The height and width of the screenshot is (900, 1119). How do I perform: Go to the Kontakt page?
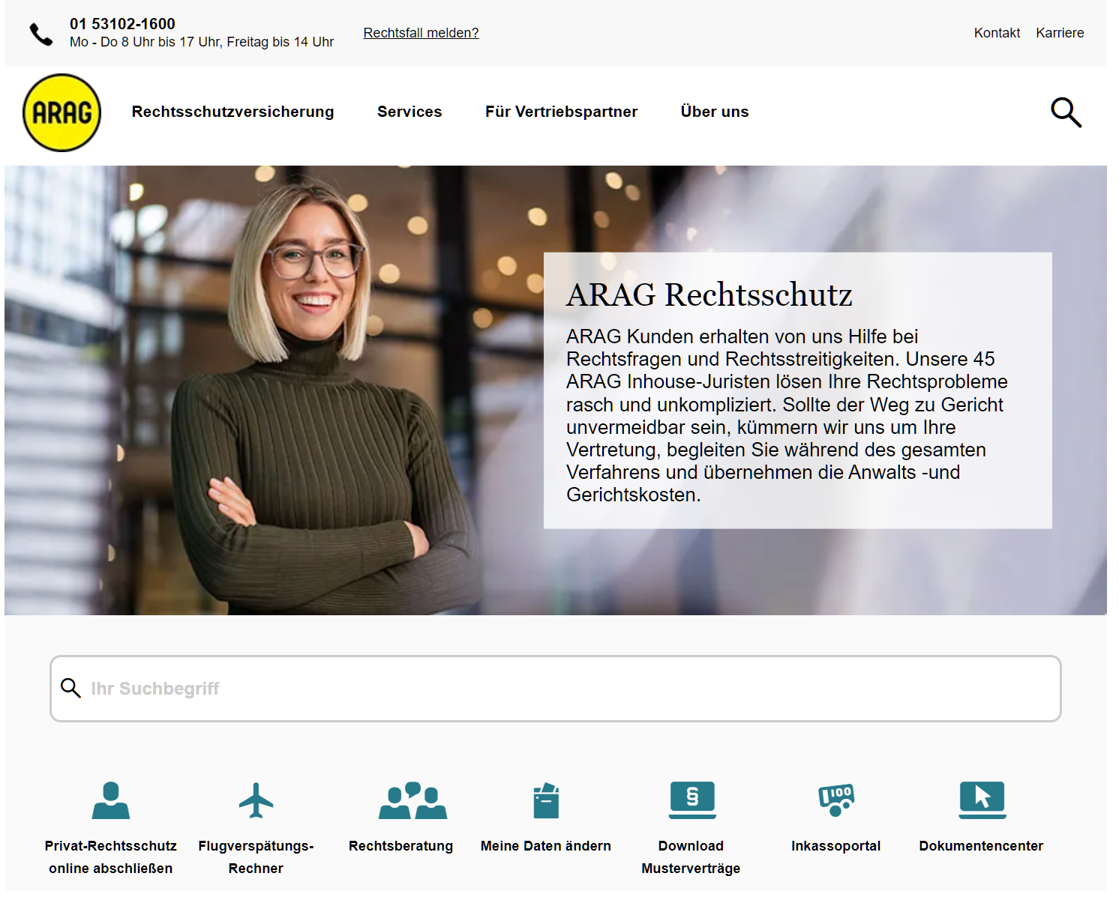997,33
